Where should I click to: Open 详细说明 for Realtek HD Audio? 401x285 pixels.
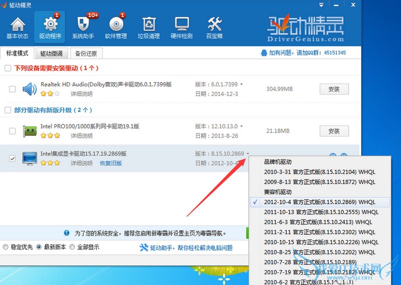(82, 94)
